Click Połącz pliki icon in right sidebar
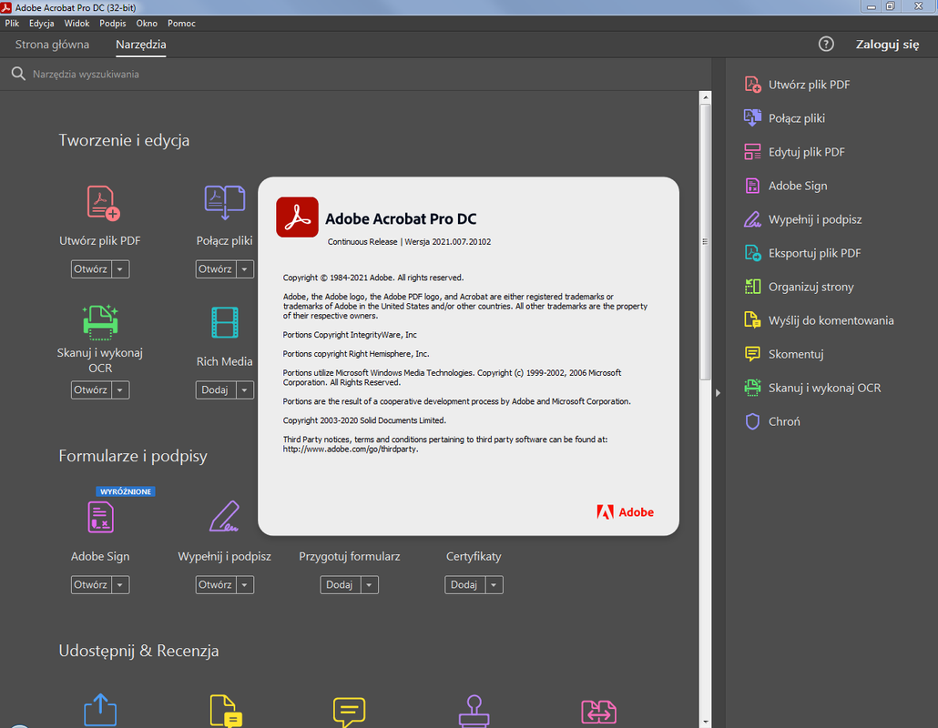 [x=752, y=117]
